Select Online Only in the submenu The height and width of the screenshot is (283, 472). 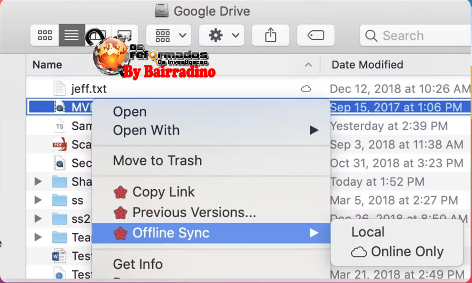pos(397,252)
